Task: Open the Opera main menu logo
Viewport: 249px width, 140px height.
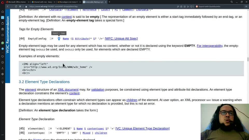Action: pos(2,2)
